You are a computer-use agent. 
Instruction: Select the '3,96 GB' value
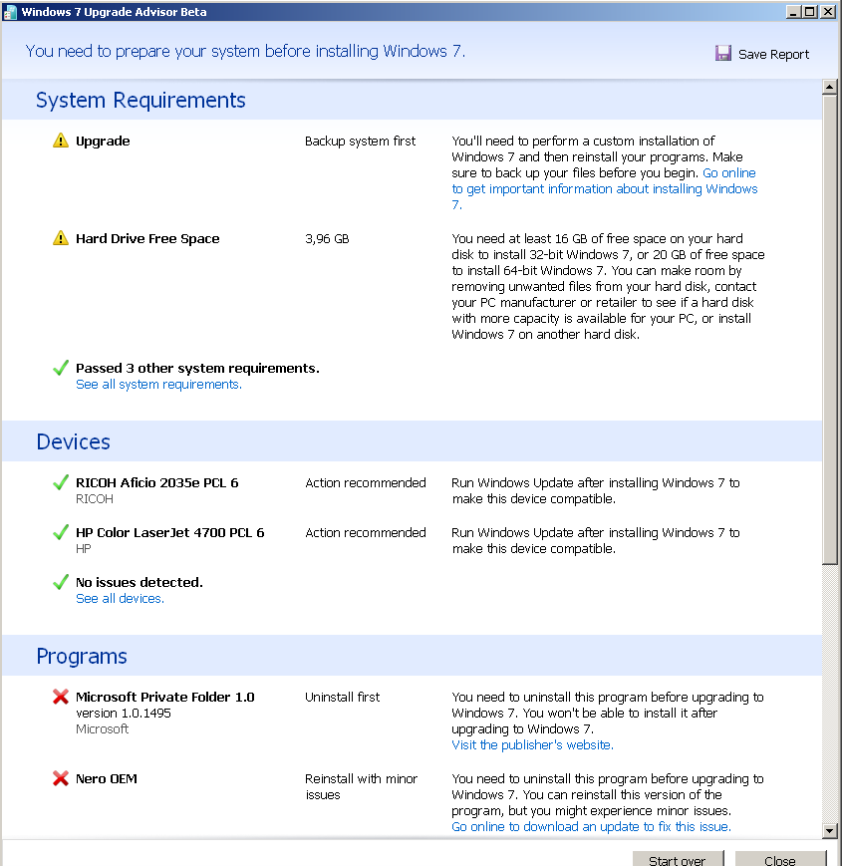point(327,238)
